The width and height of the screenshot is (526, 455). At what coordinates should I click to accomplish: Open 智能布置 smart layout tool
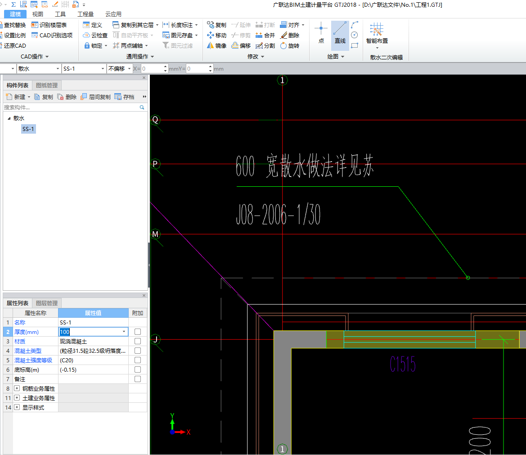point(377,35)
